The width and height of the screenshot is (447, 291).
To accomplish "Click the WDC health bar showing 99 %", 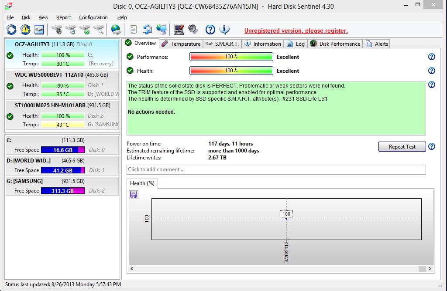I will pos(63,85).
